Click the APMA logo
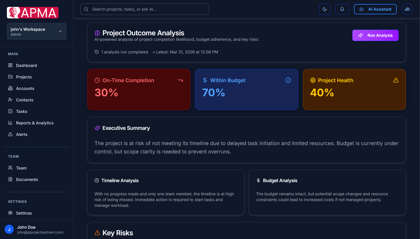Image resolution: width=420 pixels, height=239 pixels. (32, 12)
